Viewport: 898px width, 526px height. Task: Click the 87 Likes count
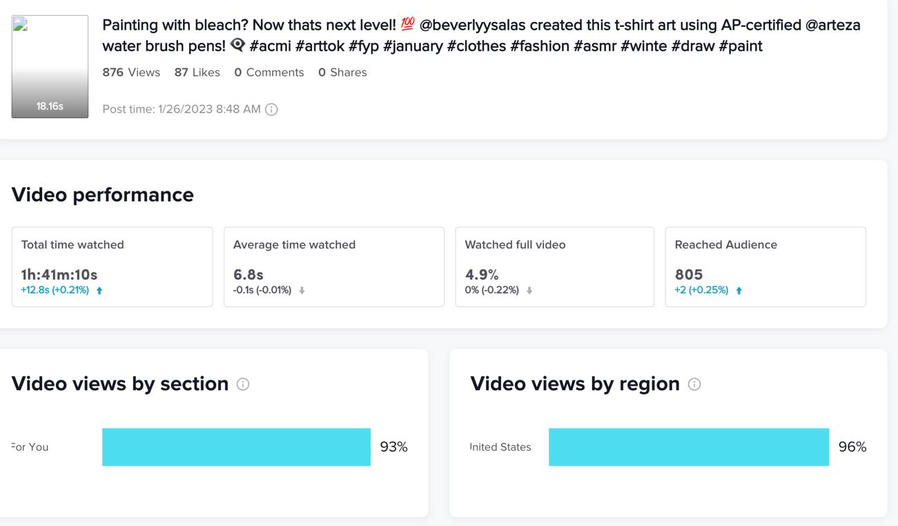coord(197,72)
